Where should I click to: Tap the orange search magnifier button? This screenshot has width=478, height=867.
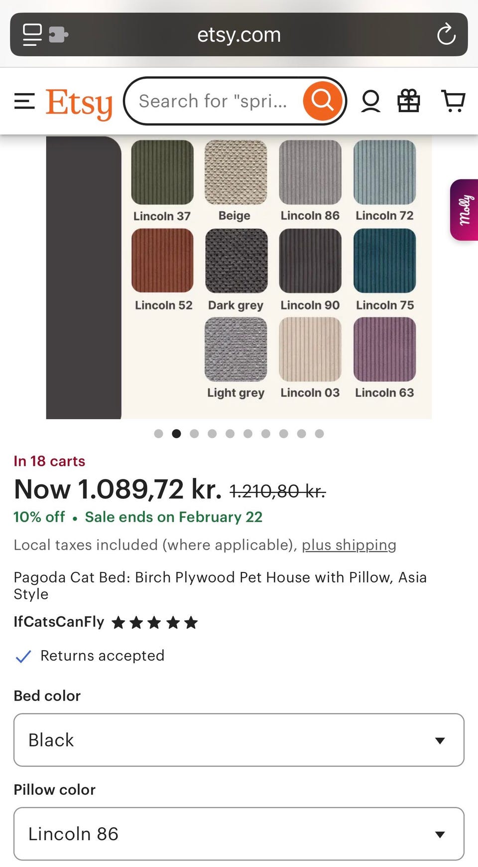click(323, 101)
